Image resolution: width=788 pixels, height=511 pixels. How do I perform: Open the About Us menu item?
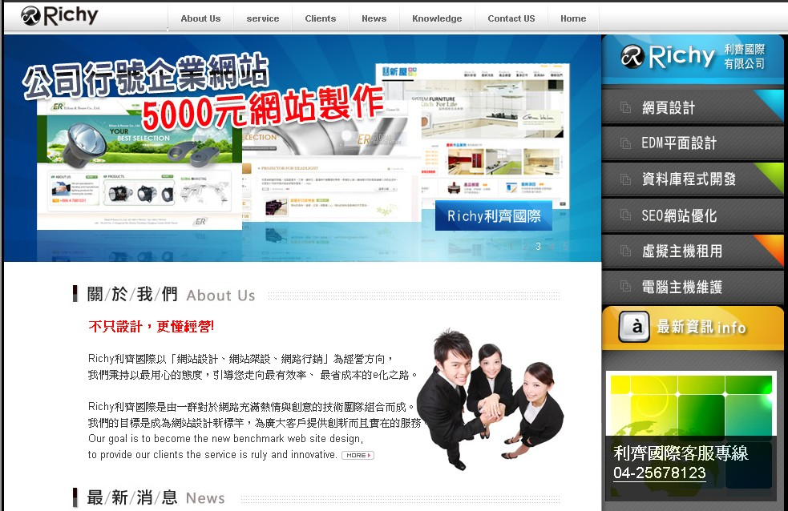point(200,18)
